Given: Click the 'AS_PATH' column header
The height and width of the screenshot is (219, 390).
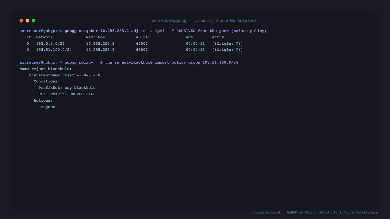Looking at the screenshot, I should pyautogui.click(x=144, y=37).
